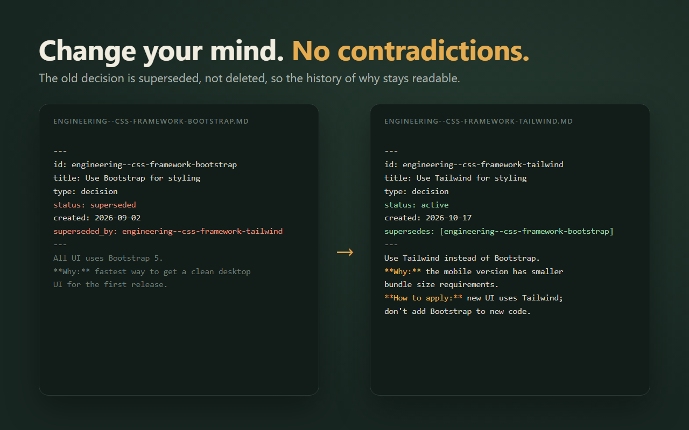Click "the mobile version has smaller" Why line
The width and height of the screenshot is (689, 430).
474,271
